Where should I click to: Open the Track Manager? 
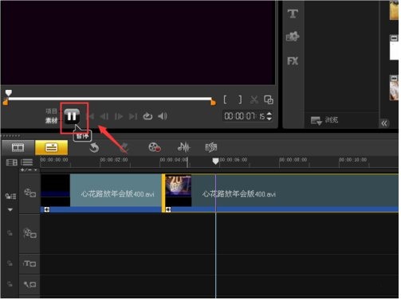click(27, 162)
